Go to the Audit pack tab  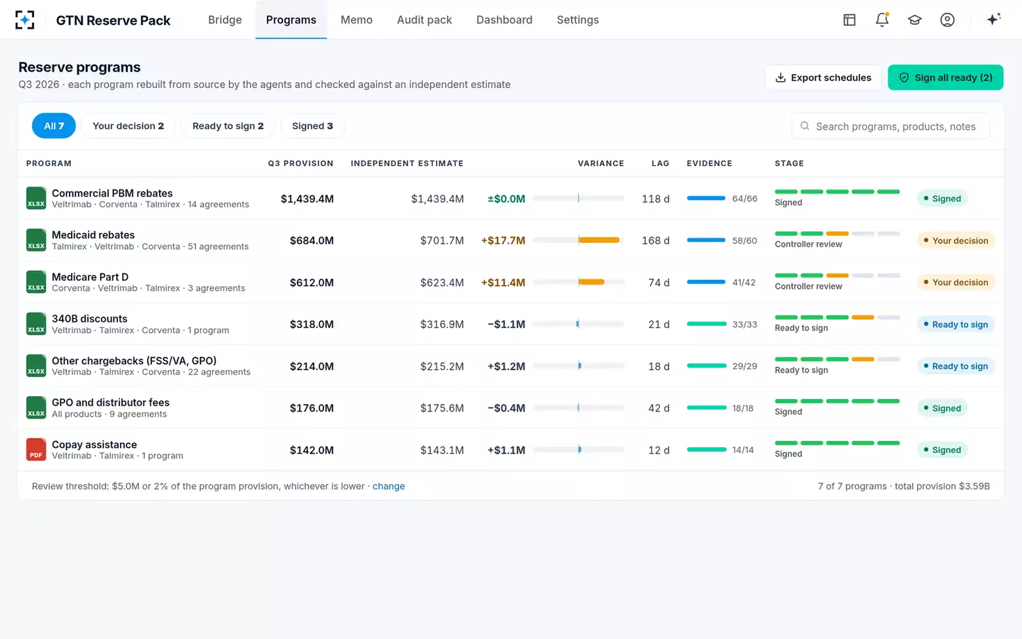tap(424, 20)
